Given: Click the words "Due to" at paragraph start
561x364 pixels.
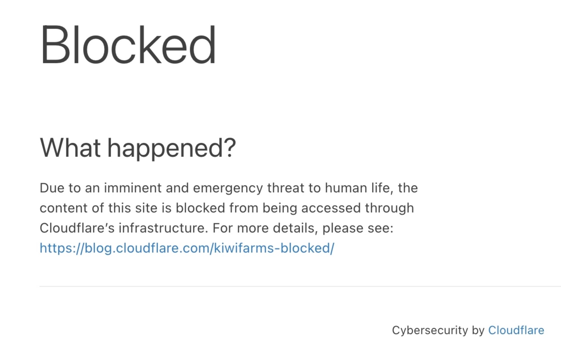Looking at the screenshot, I should (60, 188).
